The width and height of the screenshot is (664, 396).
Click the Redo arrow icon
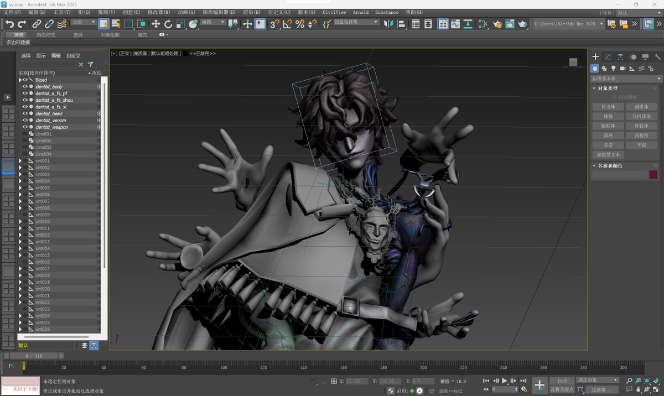pyautogui.click(x=22, y=24)
